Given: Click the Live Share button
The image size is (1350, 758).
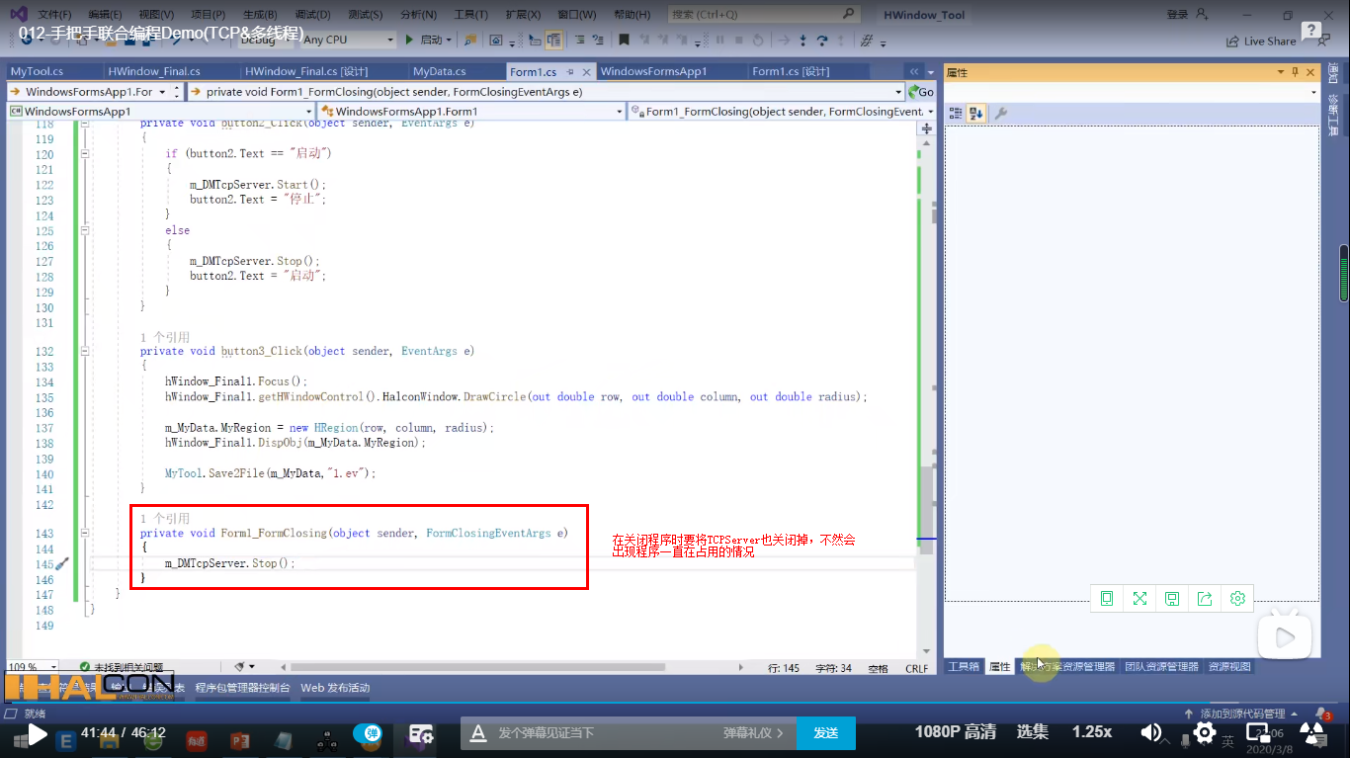Looking at the screenshot, I should pyautogui.click(x=1285, y=41).
